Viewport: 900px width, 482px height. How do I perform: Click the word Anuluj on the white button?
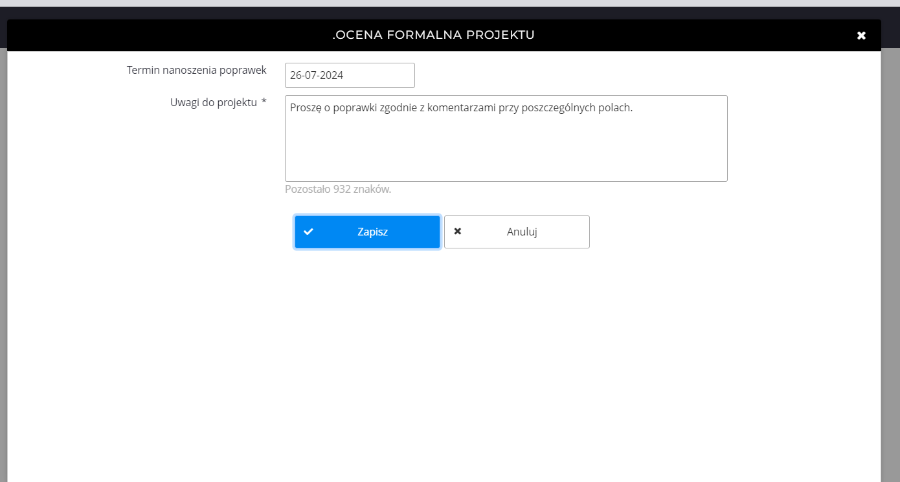click(x=522, y=232)
